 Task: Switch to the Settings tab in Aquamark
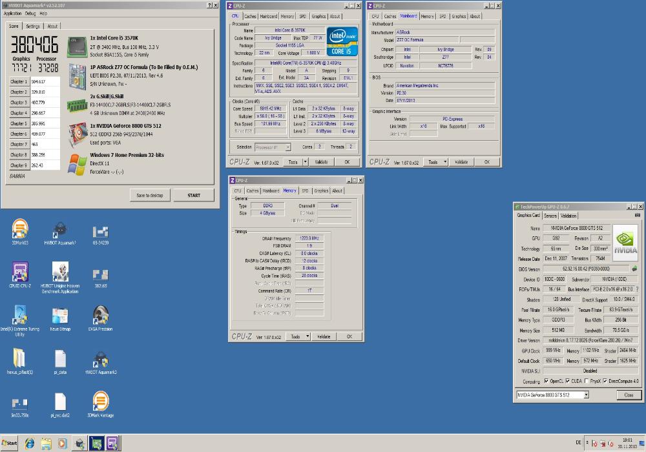pos(33,26)
